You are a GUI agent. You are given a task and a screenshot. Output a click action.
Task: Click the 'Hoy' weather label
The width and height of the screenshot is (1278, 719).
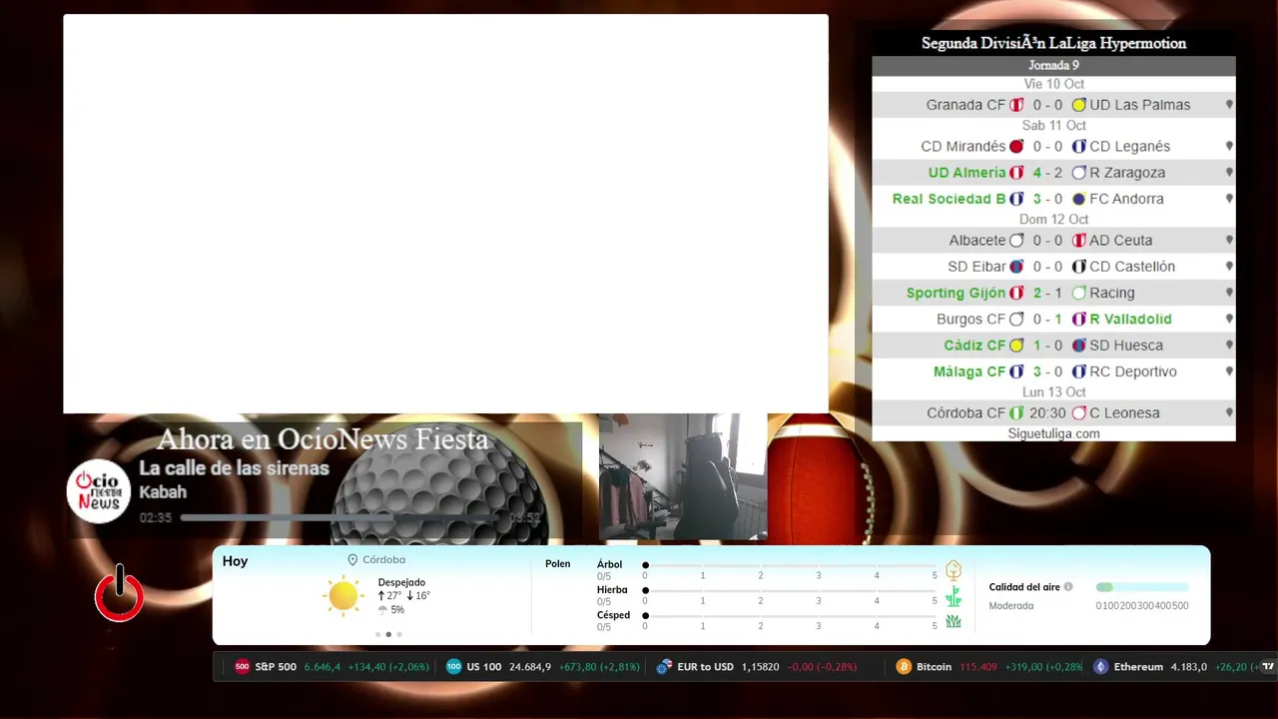tap(235, 561)
